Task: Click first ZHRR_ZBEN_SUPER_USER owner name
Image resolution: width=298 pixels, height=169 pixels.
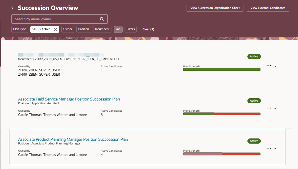Action: 39,70
